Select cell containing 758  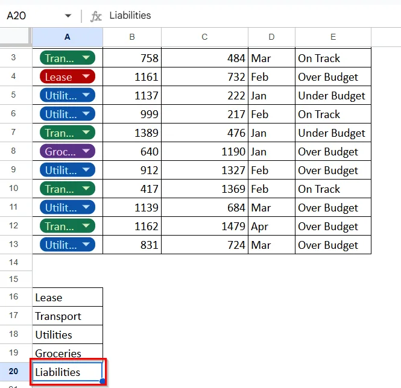tap(132, 58)
